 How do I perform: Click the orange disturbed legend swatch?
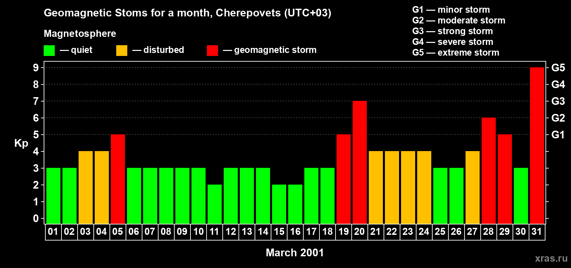pyautogui.click(x=122, y=51)
